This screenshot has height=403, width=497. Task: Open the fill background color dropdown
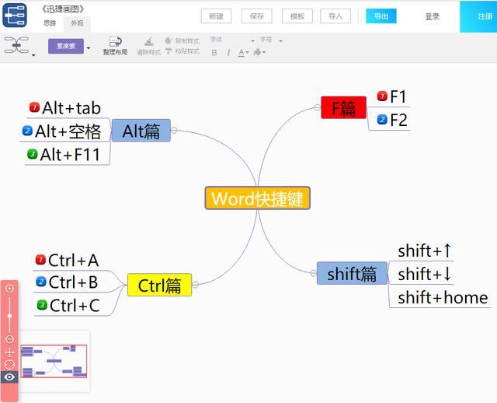(259, 52)
